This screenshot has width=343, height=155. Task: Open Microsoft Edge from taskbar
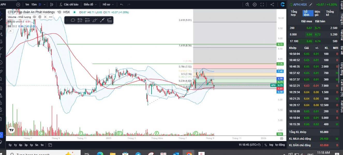click(x=100, y=154)
